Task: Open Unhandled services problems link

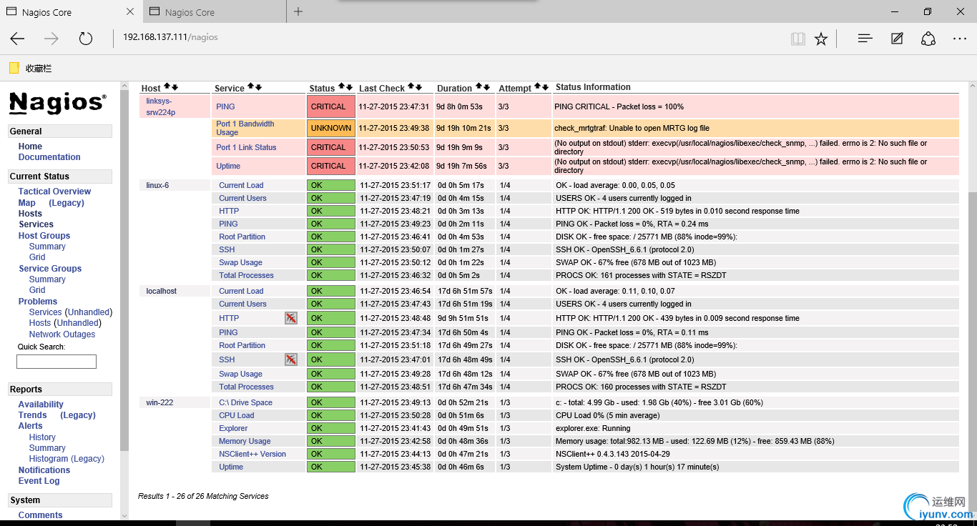Action: 89,312
